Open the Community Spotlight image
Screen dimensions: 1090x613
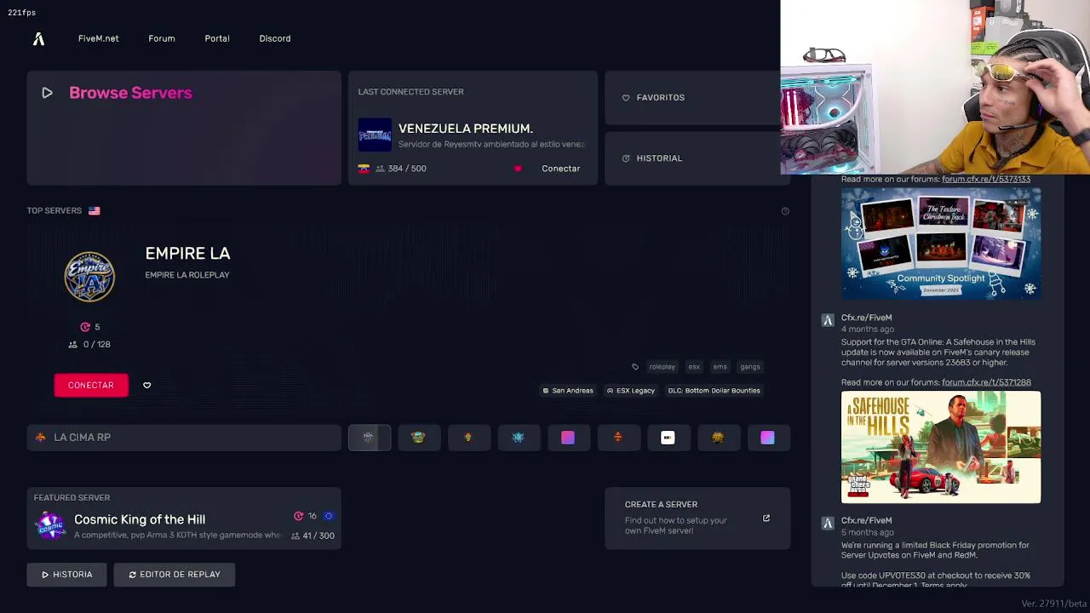tap(941, 243)
